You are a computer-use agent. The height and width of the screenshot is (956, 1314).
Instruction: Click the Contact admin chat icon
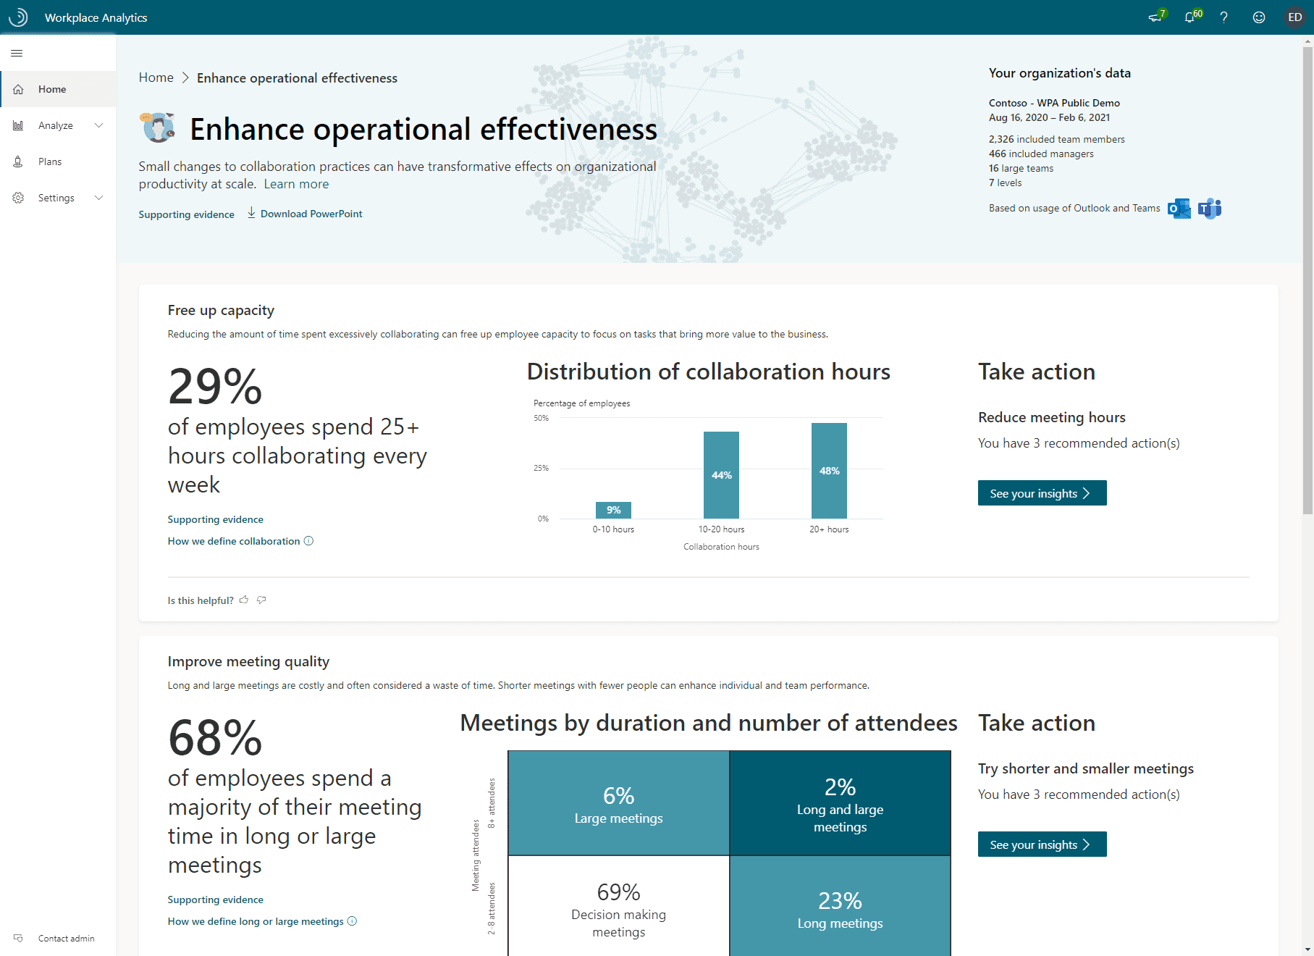(x=18, y=938)
